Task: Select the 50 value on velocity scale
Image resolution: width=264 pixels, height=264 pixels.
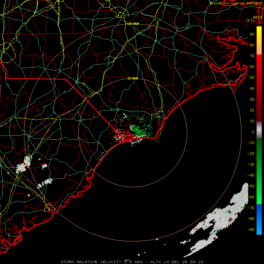Action: (x=252, y=78)
